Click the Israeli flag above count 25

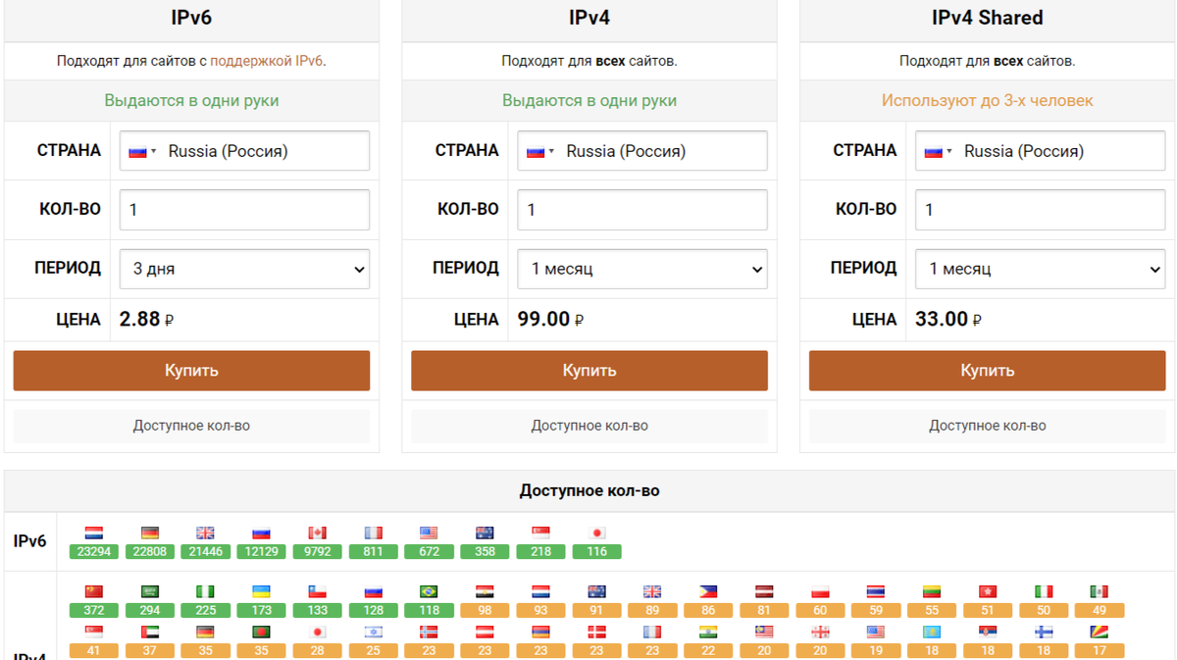coord(373,633)
